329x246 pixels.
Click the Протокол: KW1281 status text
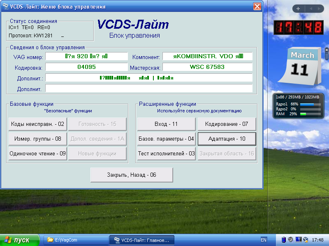(x=30, y=36)
